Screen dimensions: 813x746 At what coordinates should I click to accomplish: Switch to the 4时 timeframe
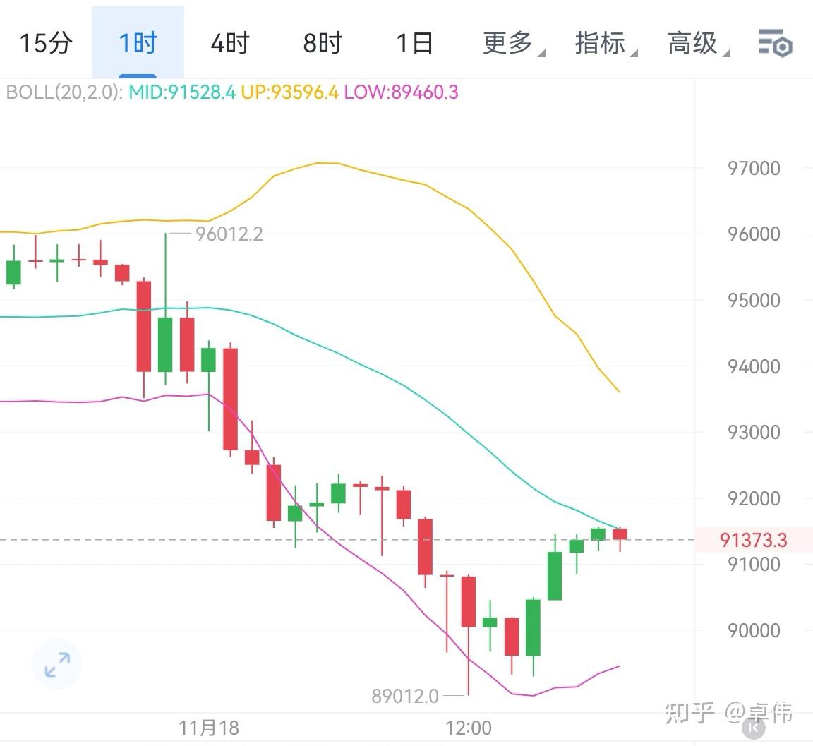click(x=229, y=44)
